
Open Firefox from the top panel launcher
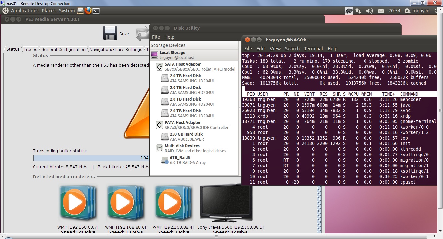coord(88,11)
